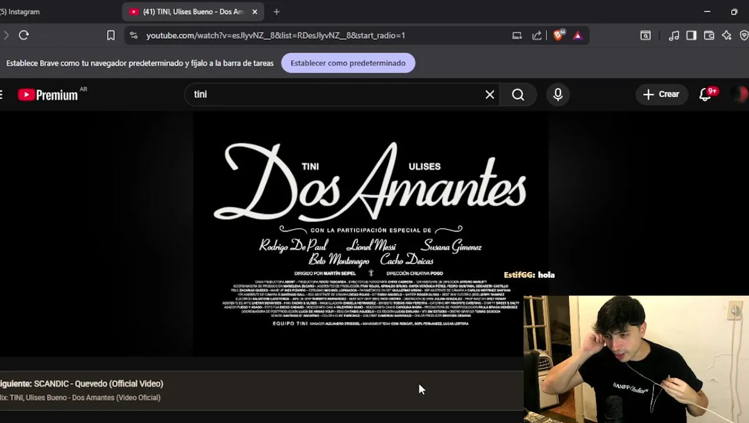Minimize the browser window
The width and height of the screenshot is (749, 423).
[707, 12]
